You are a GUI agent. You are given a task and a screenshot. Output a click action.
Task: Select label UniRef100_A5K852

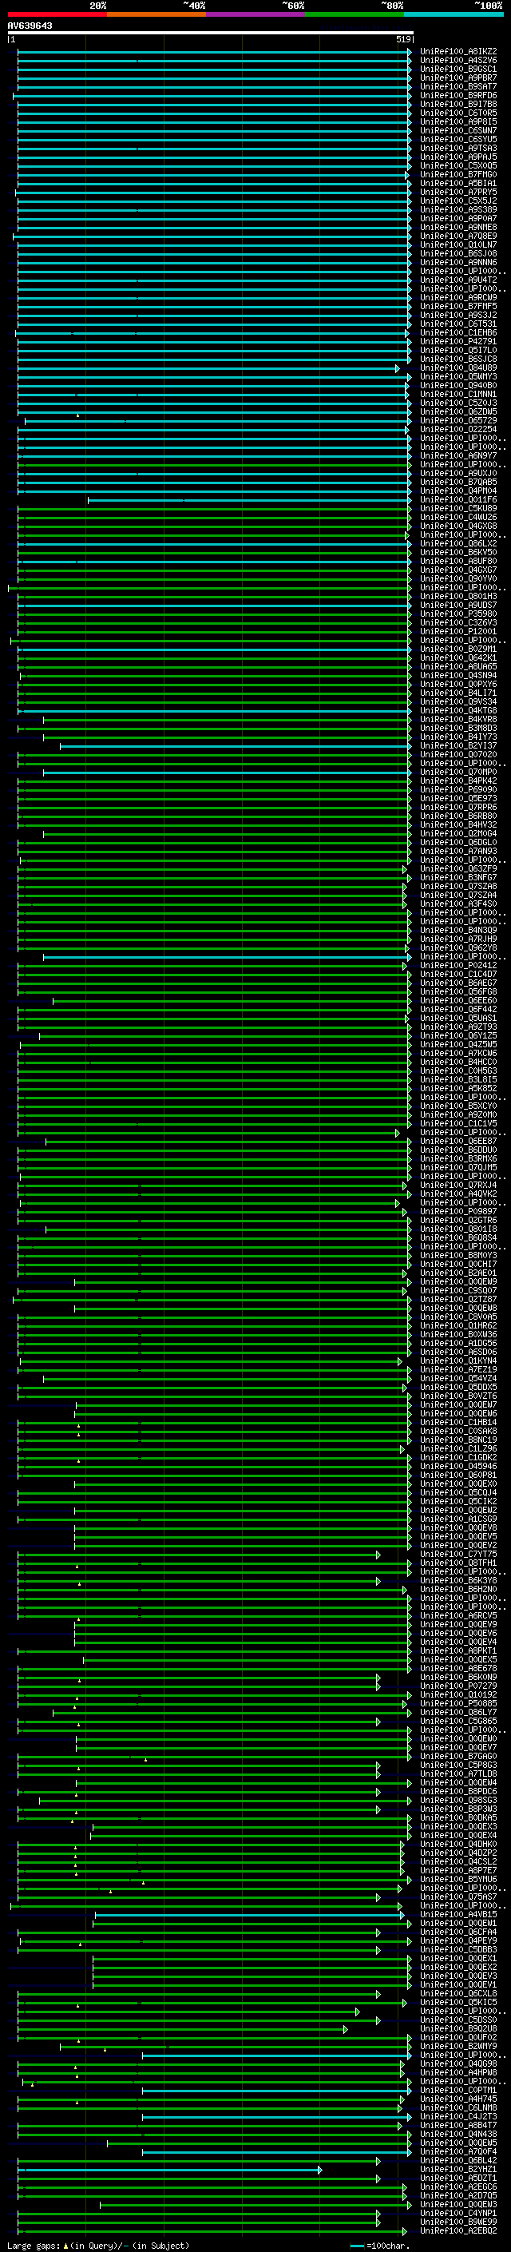click(x=458, y=1088)
